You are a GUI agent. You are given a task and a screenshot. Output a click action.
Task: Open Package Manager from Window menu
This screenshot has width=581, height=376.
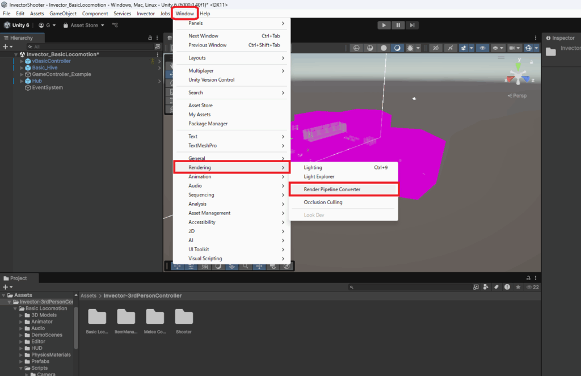pyautogui.click(x=231, y=124)
